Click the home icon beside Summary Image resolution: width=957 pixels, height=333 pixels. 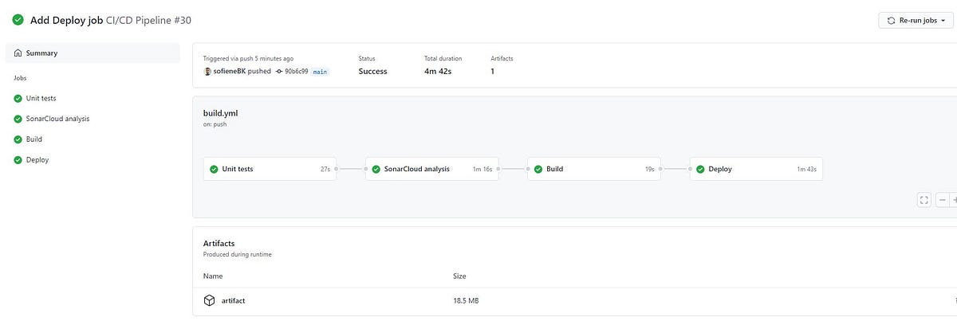[x=18, y=53]
